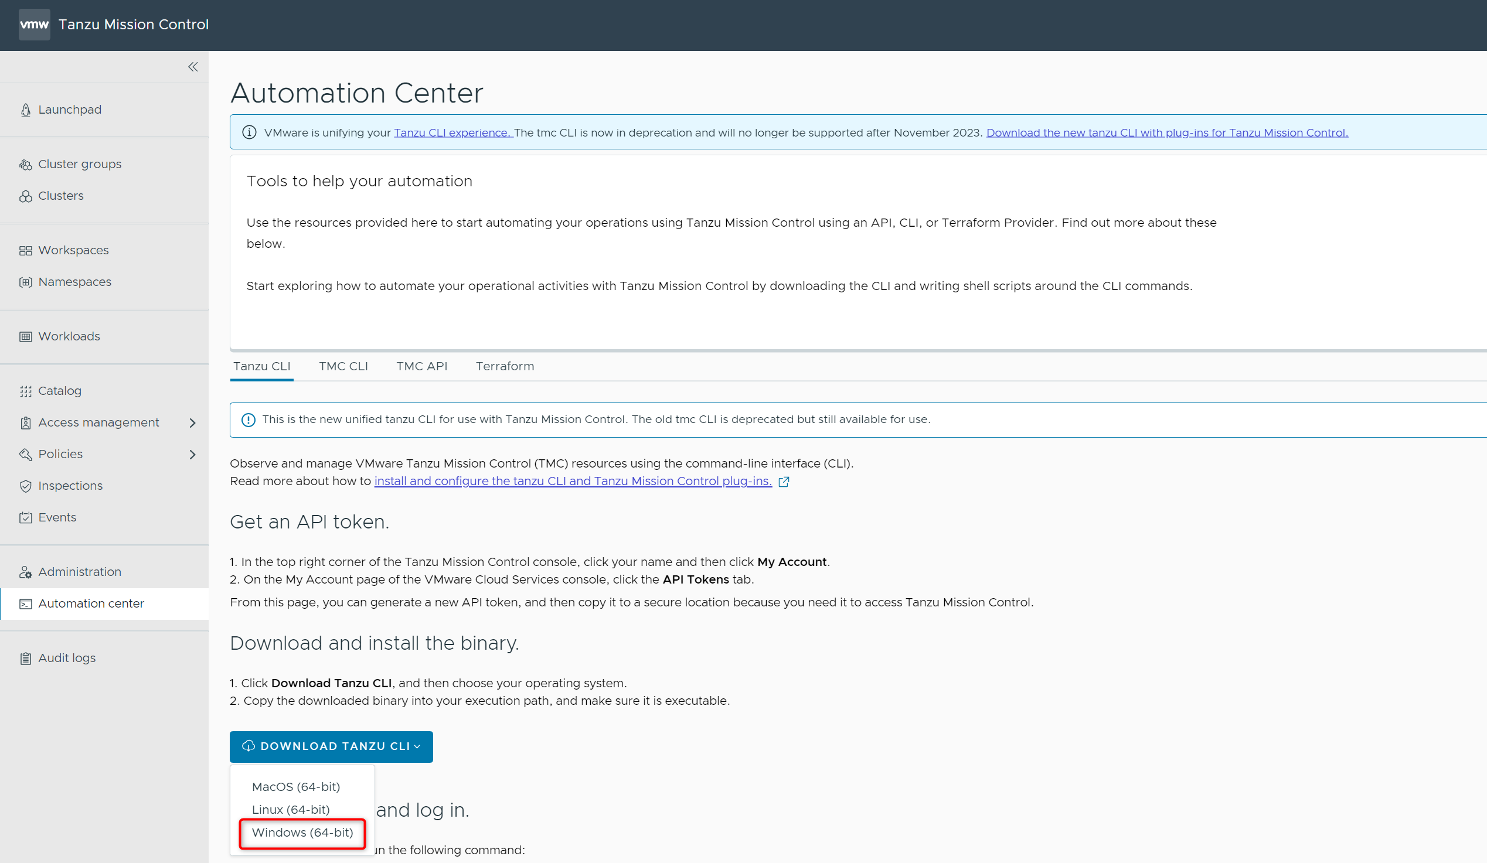Open external link icon beside install guide
The width and height of the screenshot is (1487, 863).
pos(784,482)
